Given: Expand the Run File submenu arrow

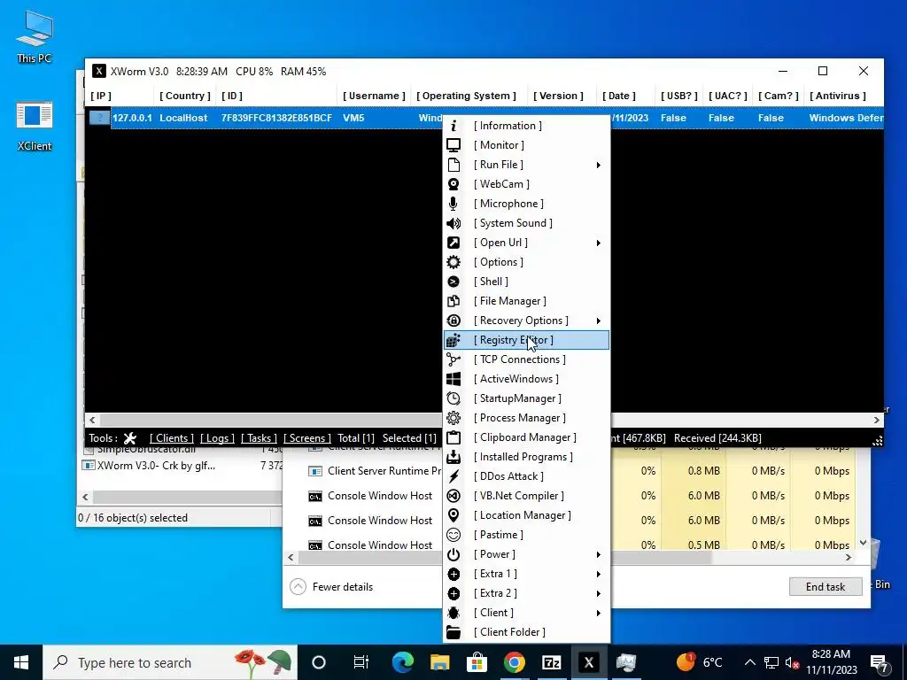Looking at the screenshot, I should click(x=599, y=166).
